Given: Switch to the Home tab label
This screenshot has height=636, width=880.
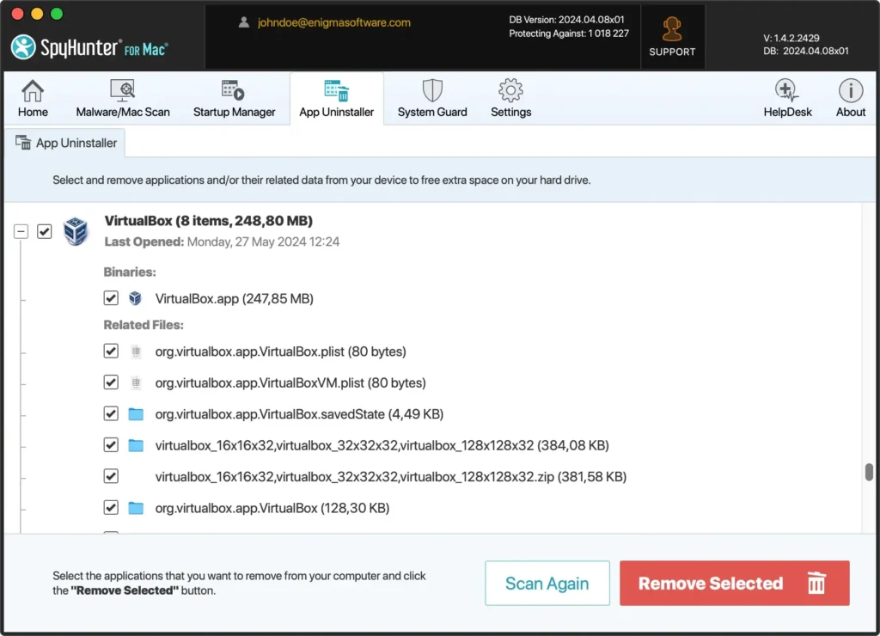Looking at the screenshot, I should coord(33,113).
